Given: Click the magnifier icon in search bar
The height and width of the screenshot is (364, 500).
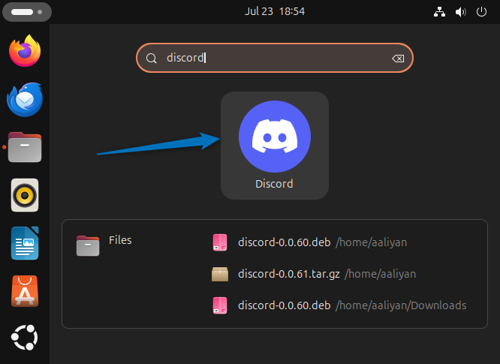Looking at the screenshot, I should pos(152,59).
